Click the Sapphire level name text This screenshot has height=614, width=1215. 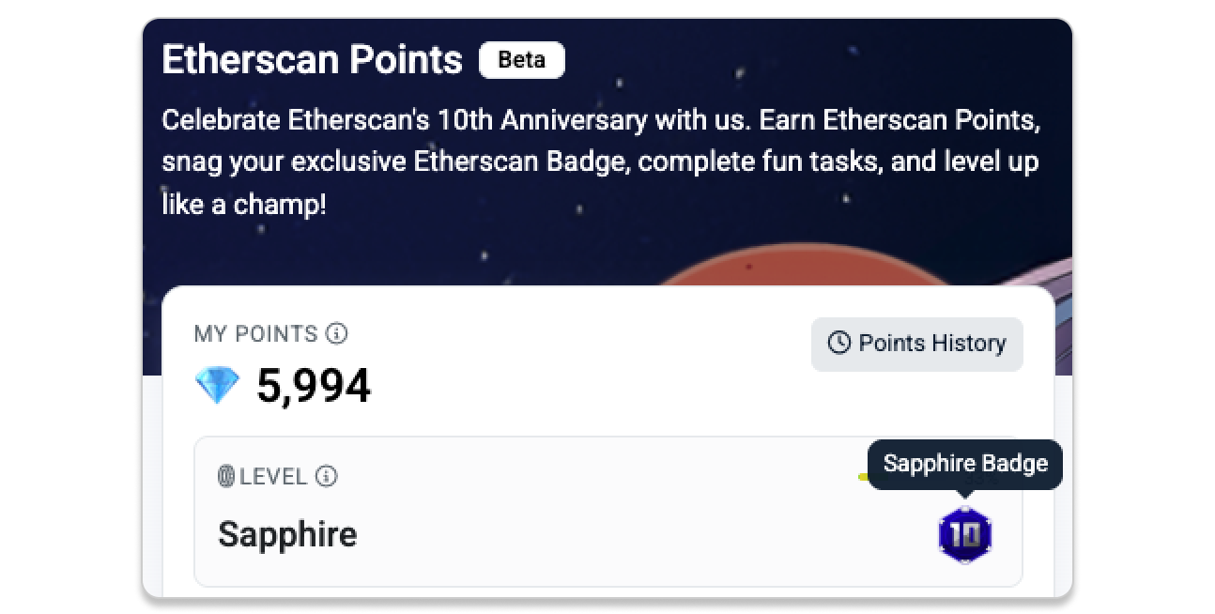(x=287, y=534)
